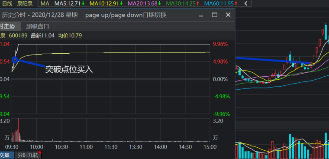This screenshot has width=329, height=159.
Task: Click the 泉阳泉 stock name
Action: tap(25, 3)
